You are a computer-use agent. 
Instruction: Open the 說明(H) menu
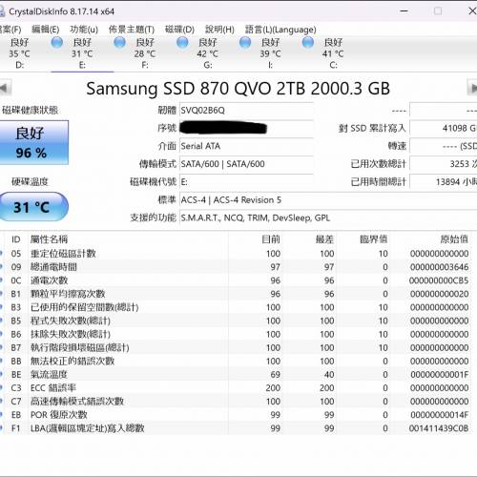point(219,30)
